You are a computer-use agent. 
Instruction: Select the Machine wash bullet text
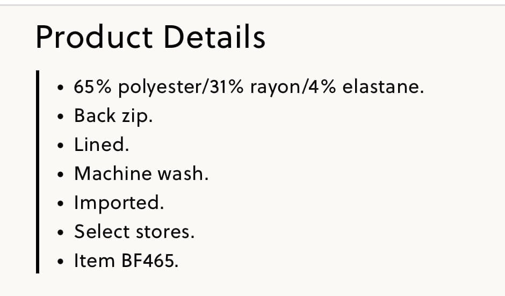pyautogui.click(x=141, y=174)
